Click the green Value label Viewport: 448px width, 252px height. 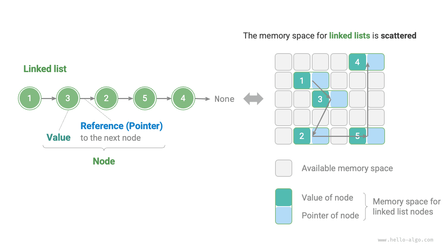(58, 138)
